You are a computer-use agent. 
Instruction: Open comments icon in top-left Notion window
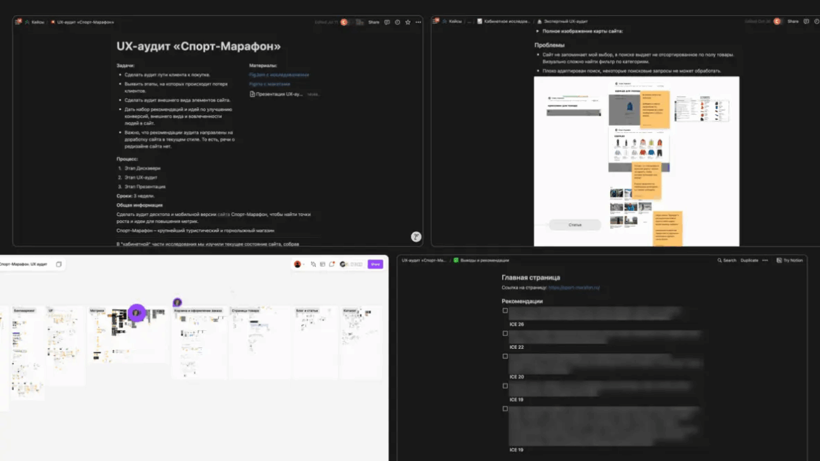click(x=387, y=22)
